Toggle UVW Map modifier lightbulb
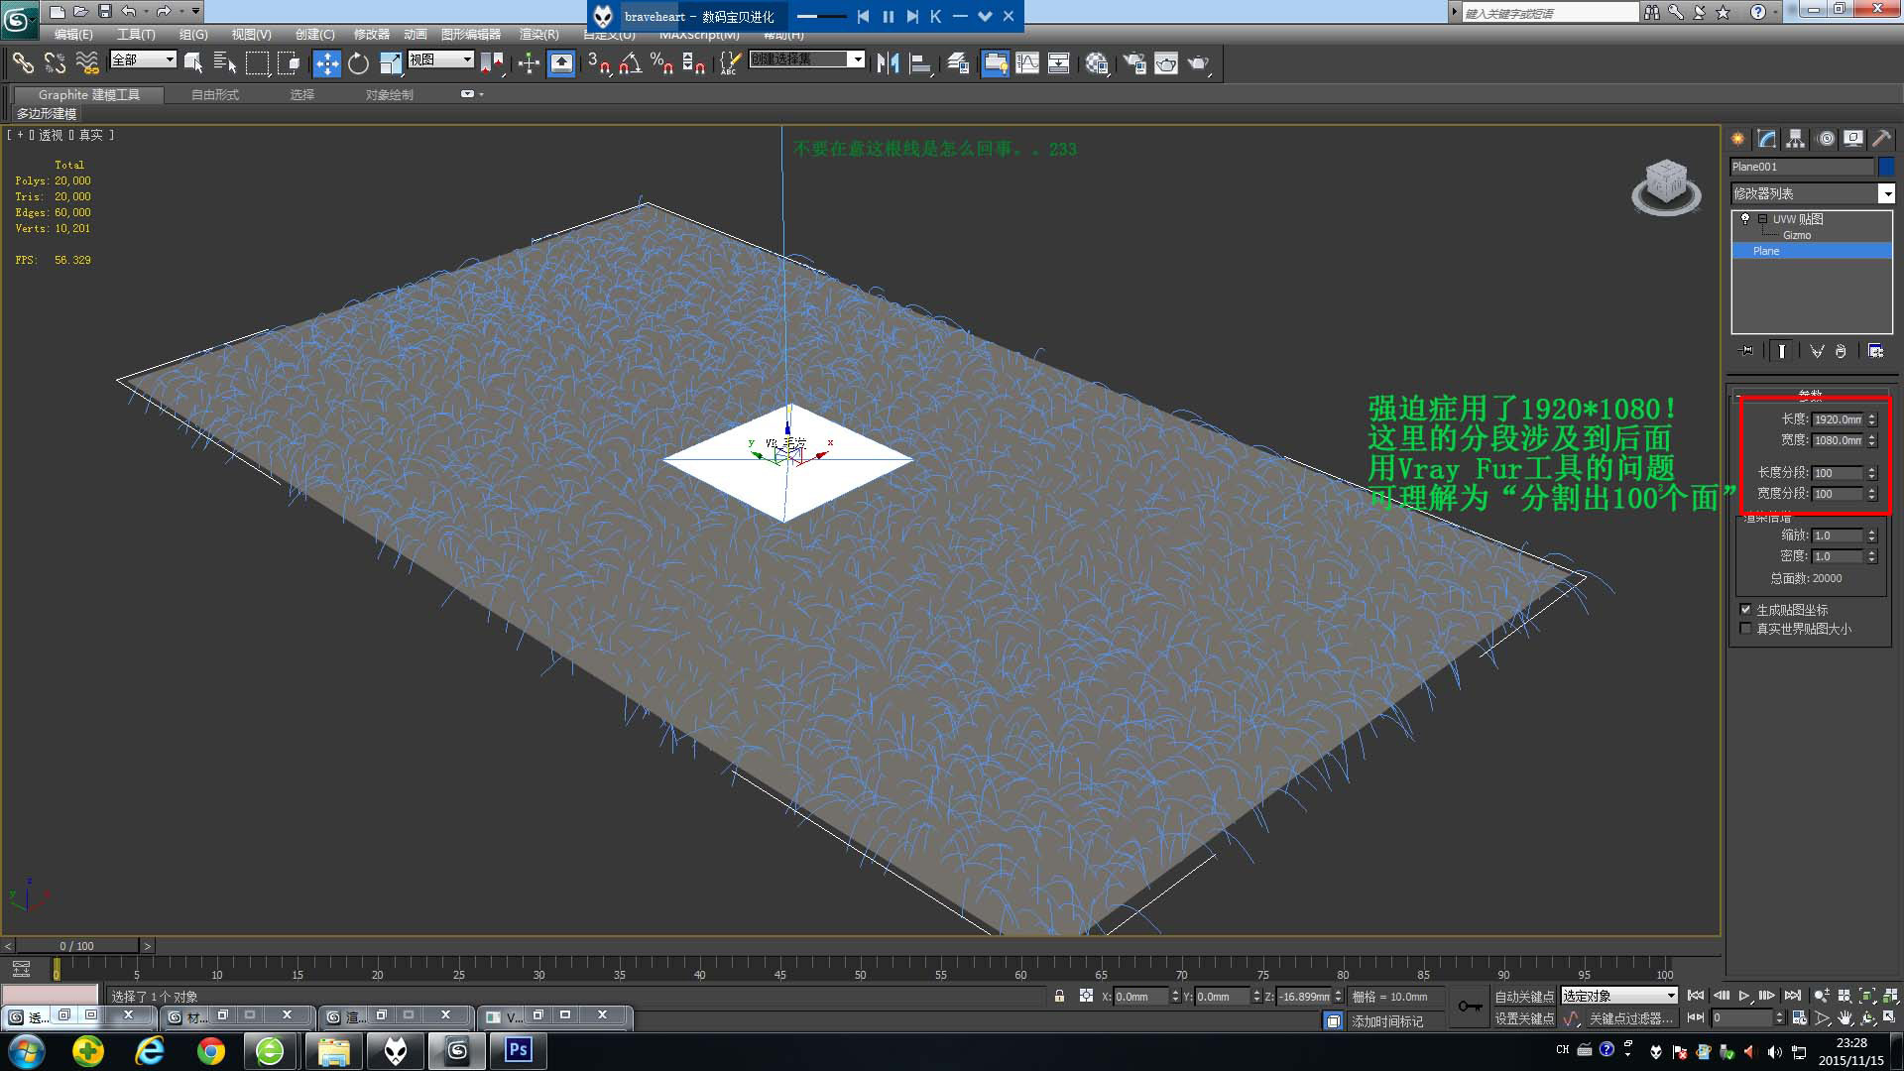This screenshot has width=1904, height=1071. [1745, 219]
